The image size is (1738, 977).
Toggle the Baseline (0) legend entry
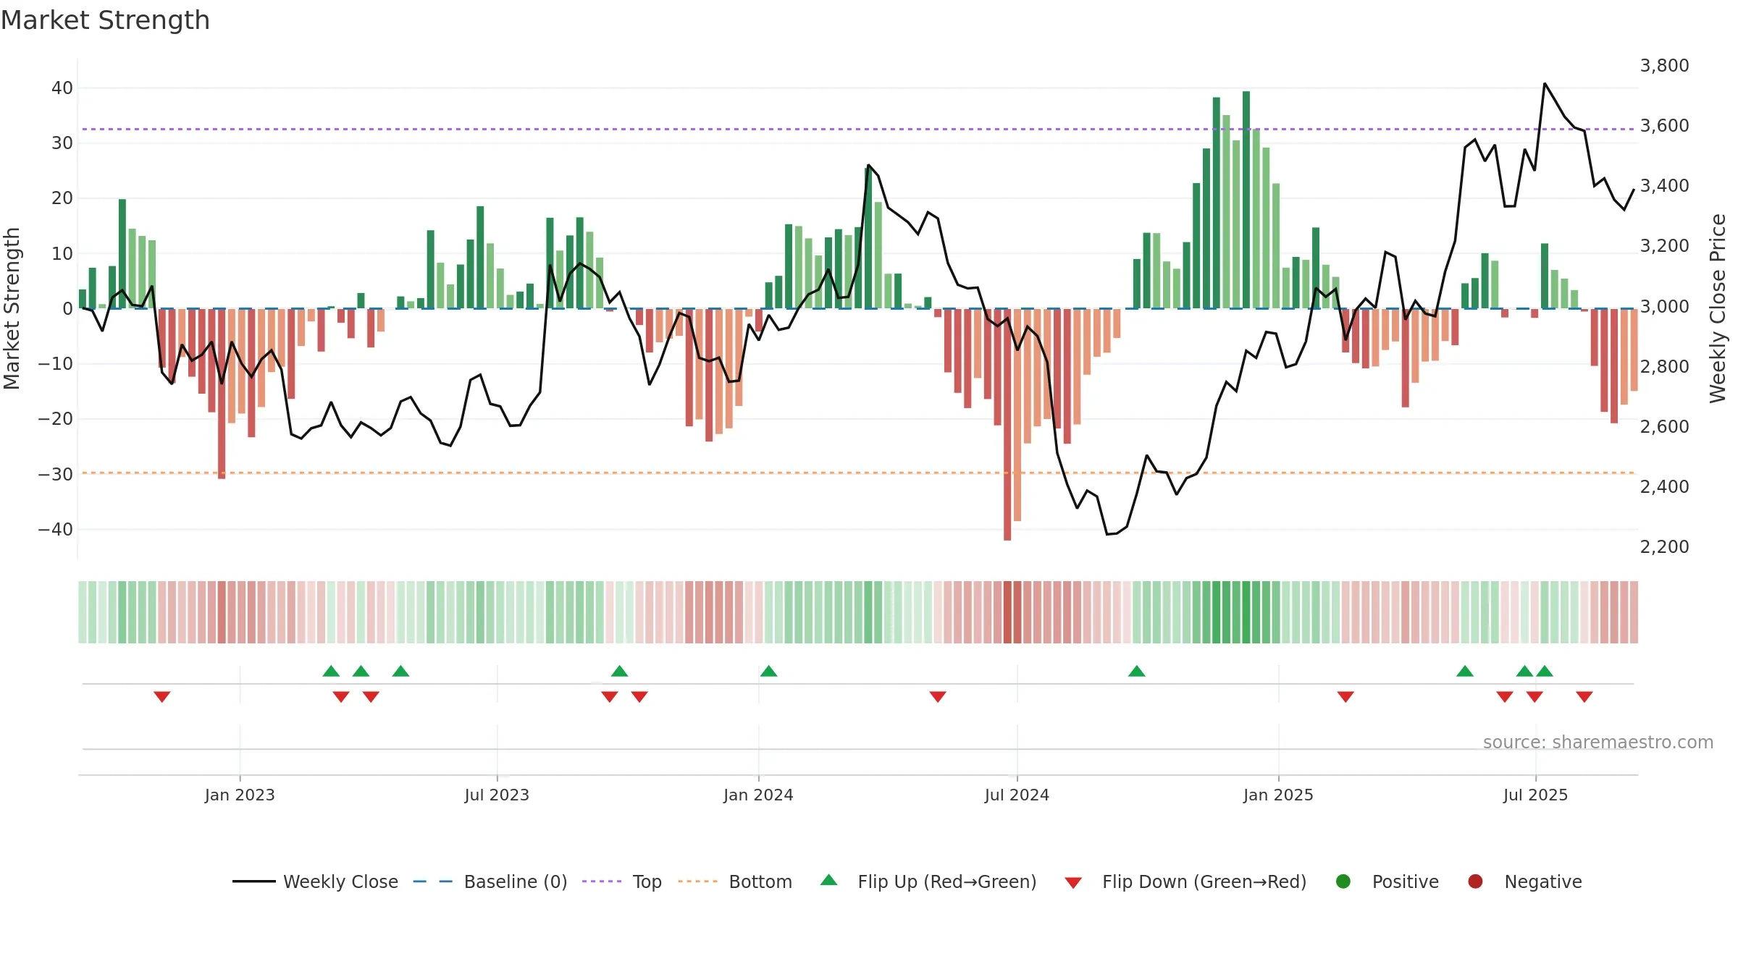(490, 881)
